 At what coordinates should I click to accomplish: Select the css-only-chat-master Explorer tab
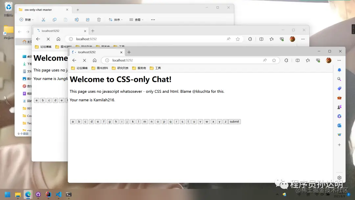click(43, 10)
